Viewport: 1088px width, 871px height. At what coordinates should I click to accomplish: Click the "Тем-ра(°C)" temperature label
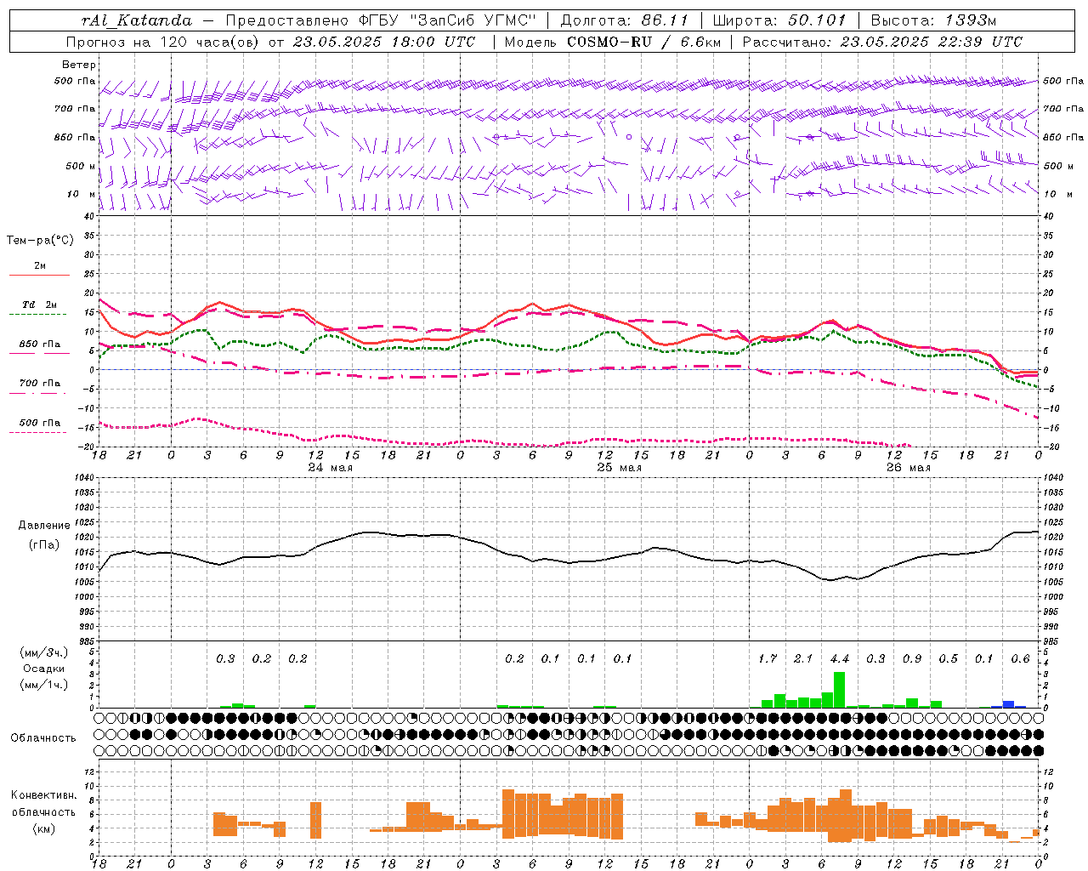pos(40,240)
